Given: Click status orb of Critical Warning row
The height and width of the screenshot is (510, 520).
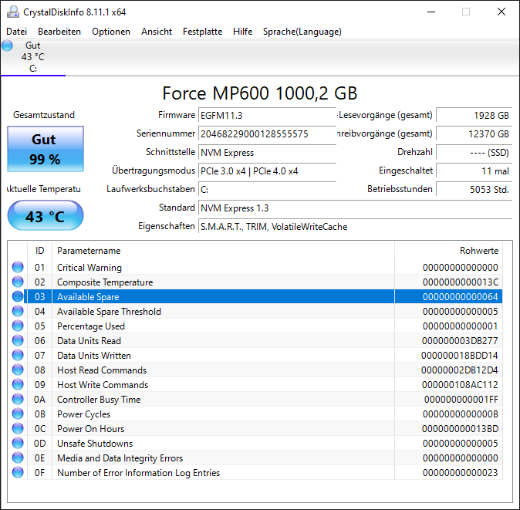Looking at the screenshot, I should (18, 267).
